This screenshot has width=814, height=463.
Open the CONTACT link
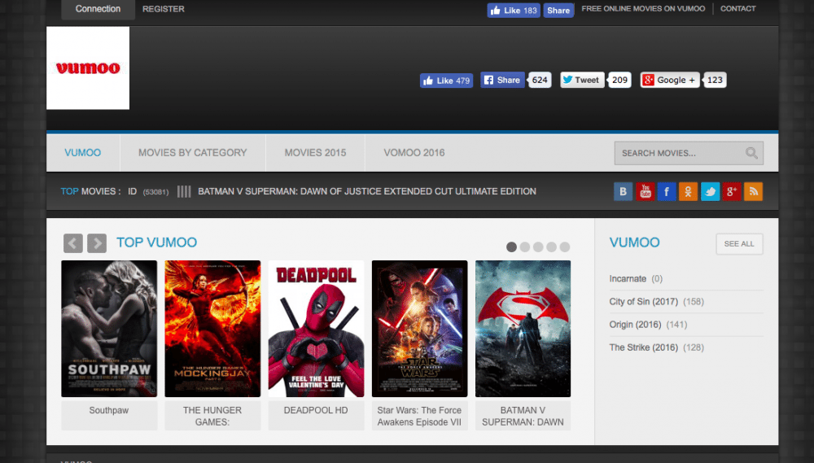(737, 8)
